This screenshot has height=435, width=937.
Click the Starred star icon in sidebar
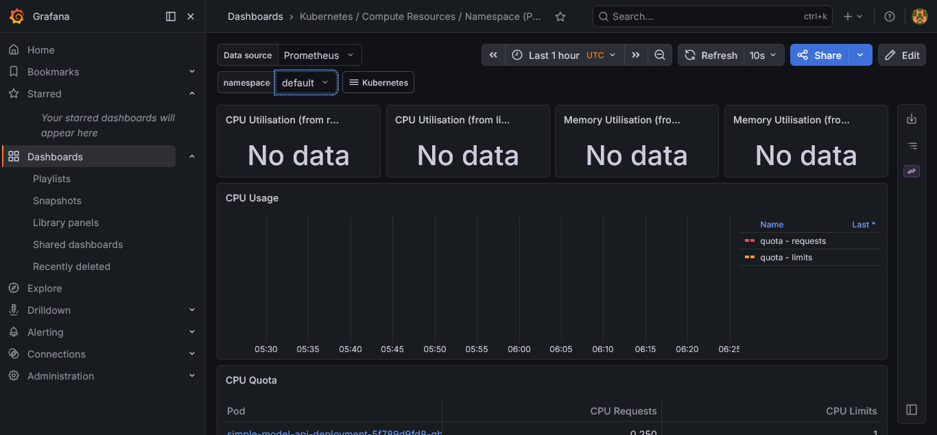click(x=14, y=94)
